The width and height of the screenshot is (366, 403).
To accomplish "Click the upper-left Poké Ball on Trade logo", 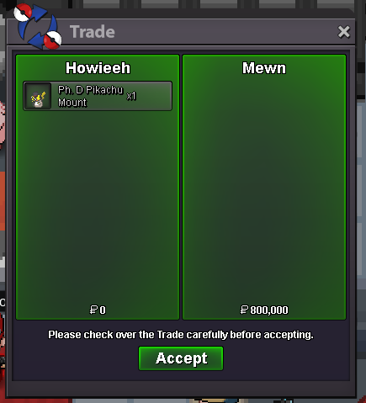I will click(x=23, y=13).
